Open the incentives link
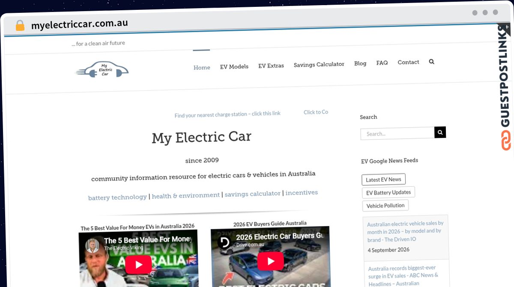Image resolution: width=514 pixels, height=287 pixels. [x=302, y=193]
